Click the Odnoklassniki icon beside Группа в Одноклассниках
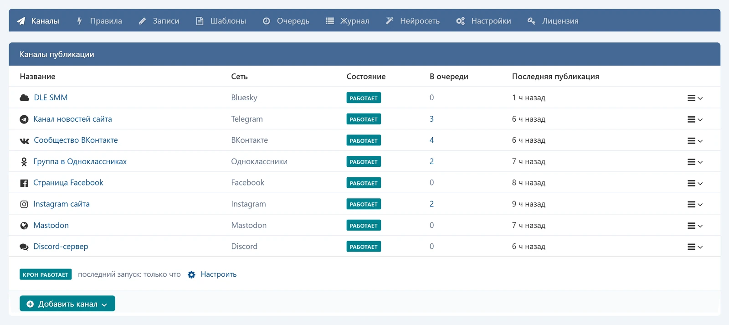The width and height of the screenshot is (729, 325). coord(24,162)
